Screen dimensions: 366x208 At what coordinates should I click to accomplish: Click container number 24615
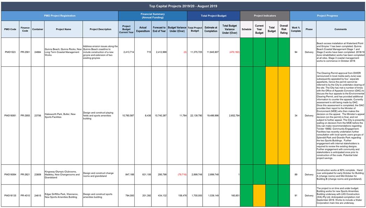[38, 196]
